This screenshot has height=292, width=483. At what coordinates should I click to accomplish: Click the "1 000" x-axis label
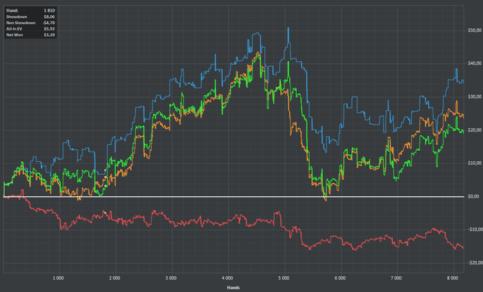[58, 278]
